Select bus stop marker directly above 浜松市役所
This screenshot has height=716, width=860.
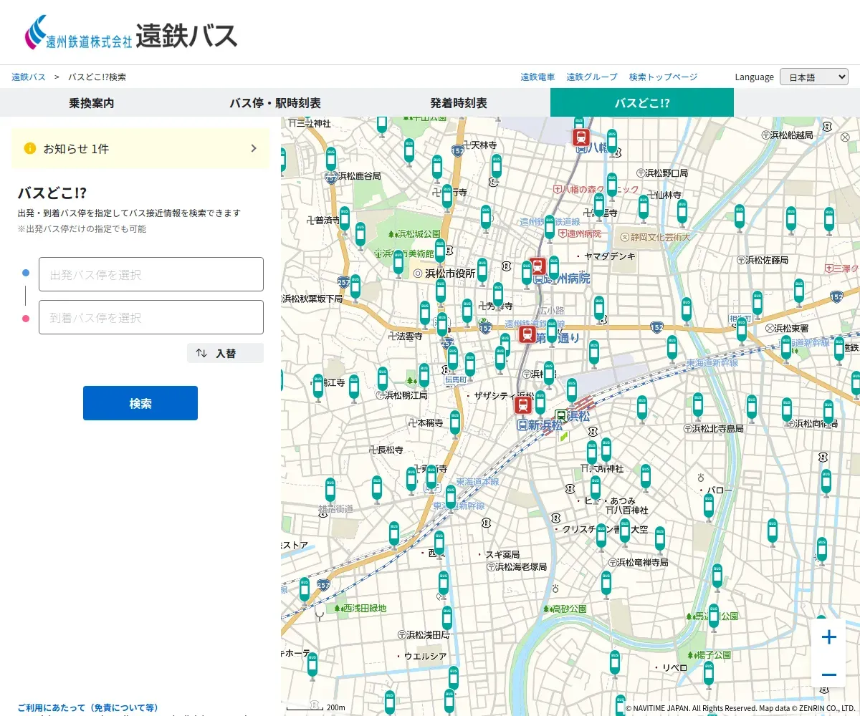tap(440, 253)
